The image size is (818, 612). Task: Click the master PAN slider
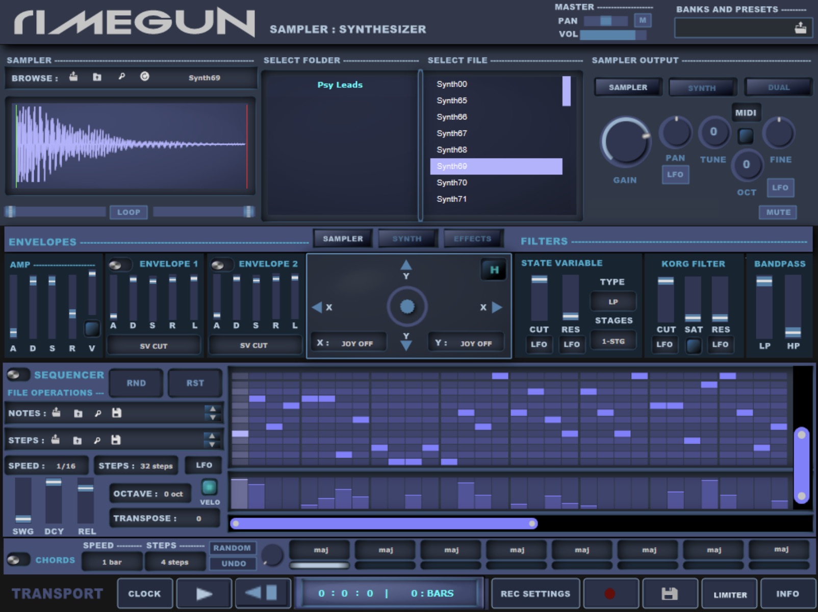coord(606,21)
